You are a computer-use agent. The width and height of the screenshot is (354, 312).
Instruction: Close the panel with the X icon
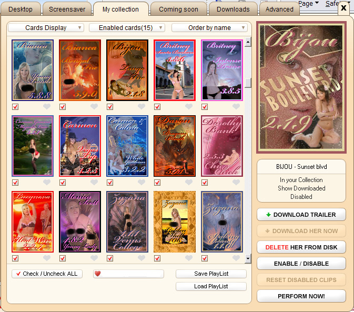pyautogui.click(x=343, y=8)
